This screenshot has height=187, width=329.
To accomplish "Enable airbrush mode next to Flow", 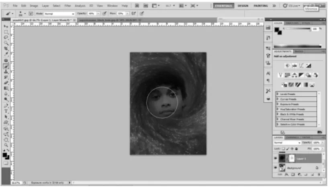I will 134,14.
